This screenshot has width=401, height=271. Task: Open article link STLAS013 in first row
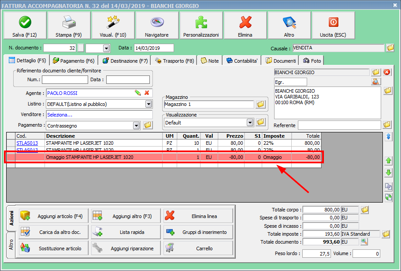[27, 143]
